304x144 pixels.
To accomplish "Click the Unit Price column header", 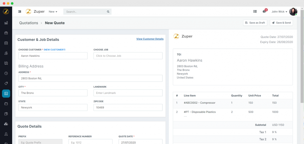I will 254,96.
